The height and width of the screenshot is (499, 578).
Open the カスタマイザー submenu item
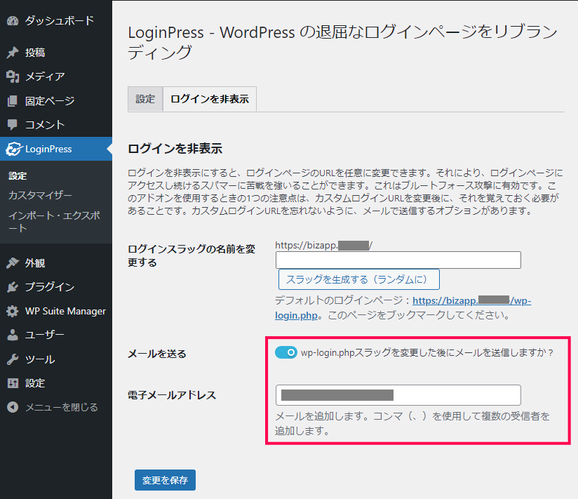tap(40, 195)
